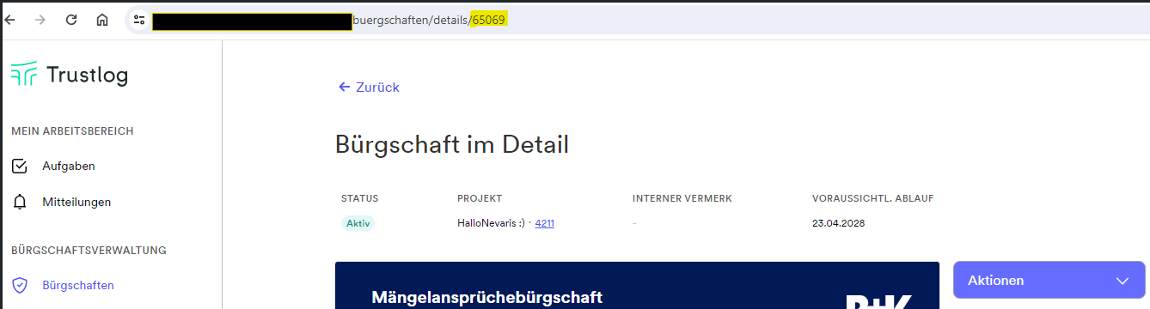Select Bürgschaften in the sidebar
Viewport: 1150px width, 309px height.
coord(78,285)
